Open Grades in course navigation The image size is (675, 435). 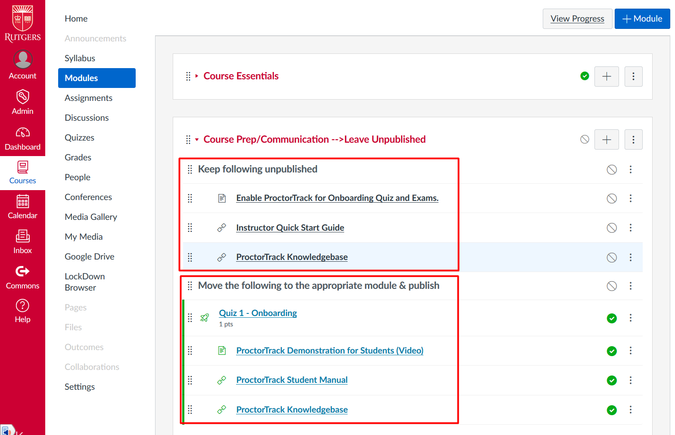(x=78, y=157)
